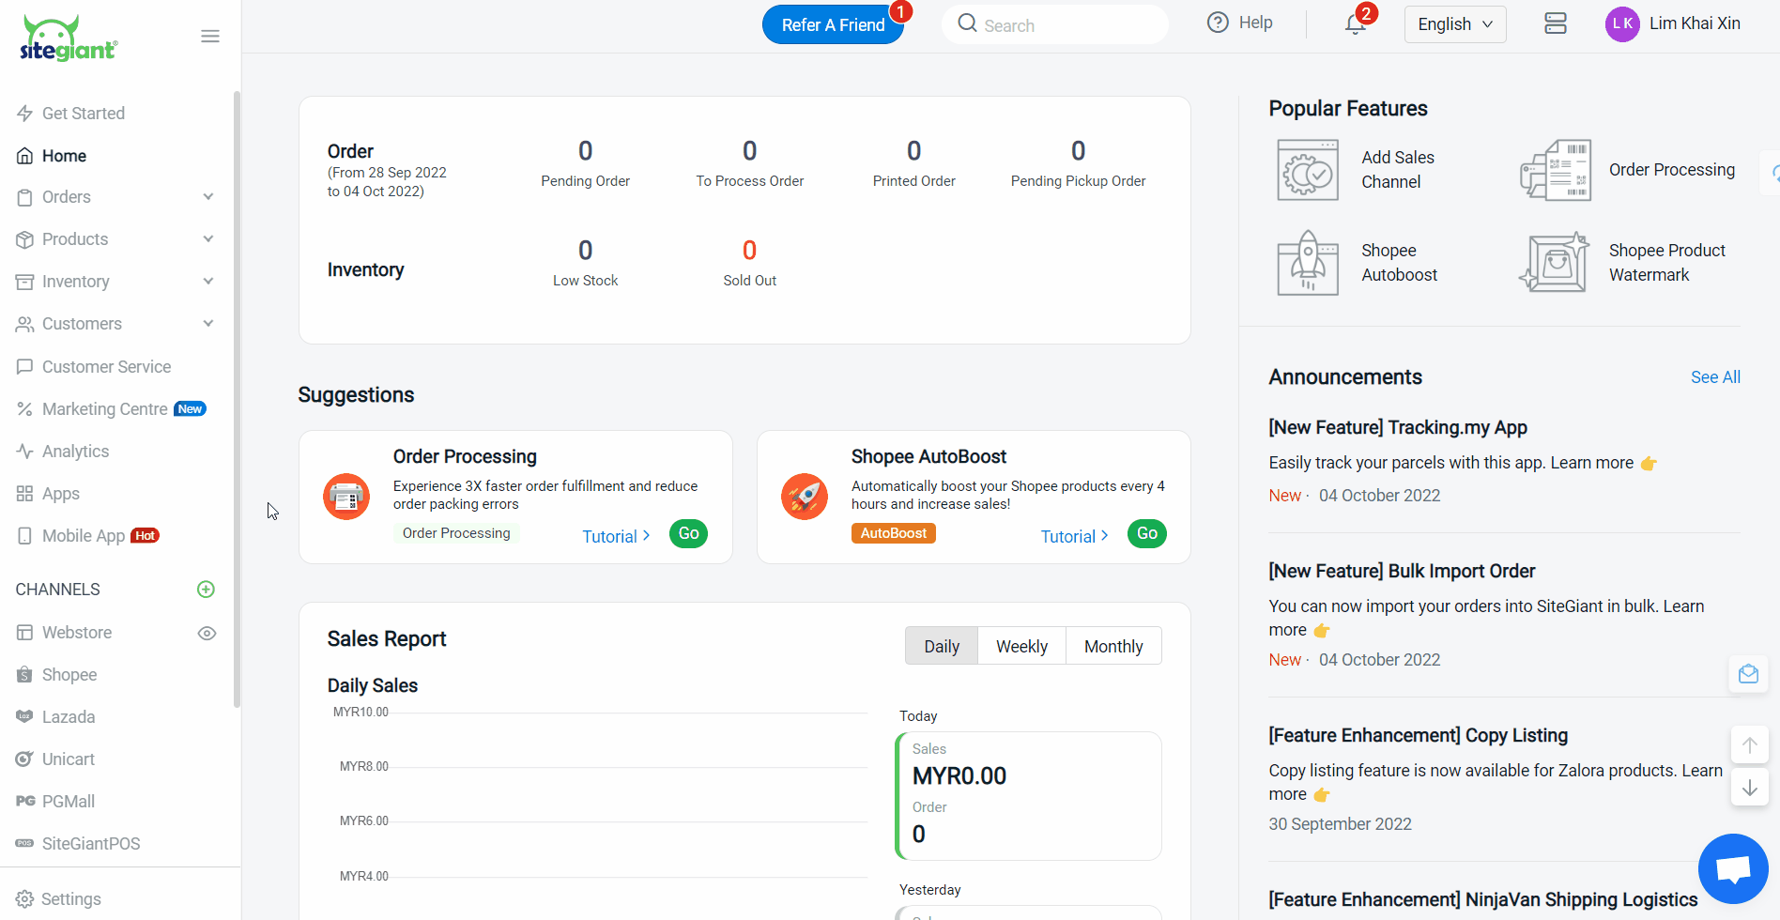Open Mobile App menu item
This screenshot has height=920, width=1780.
83,536
